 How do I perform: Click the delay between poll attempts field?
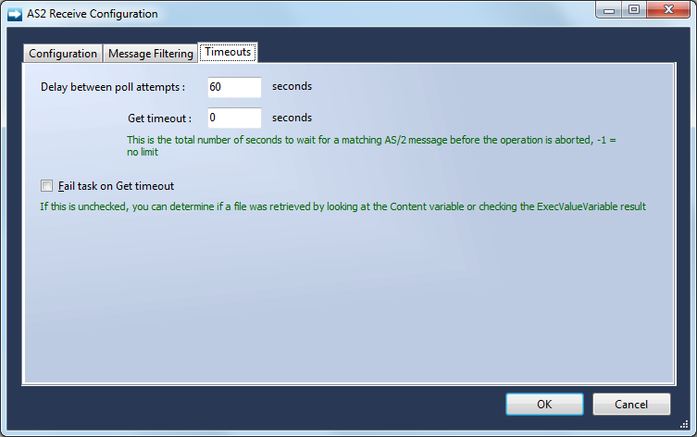(234, 87)
